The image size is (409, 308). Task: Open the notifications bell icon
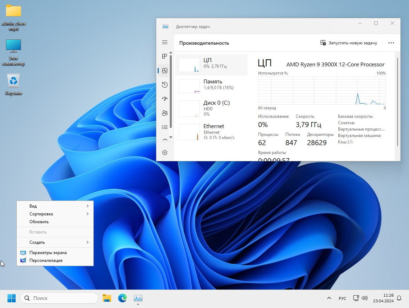coord(399,298)
